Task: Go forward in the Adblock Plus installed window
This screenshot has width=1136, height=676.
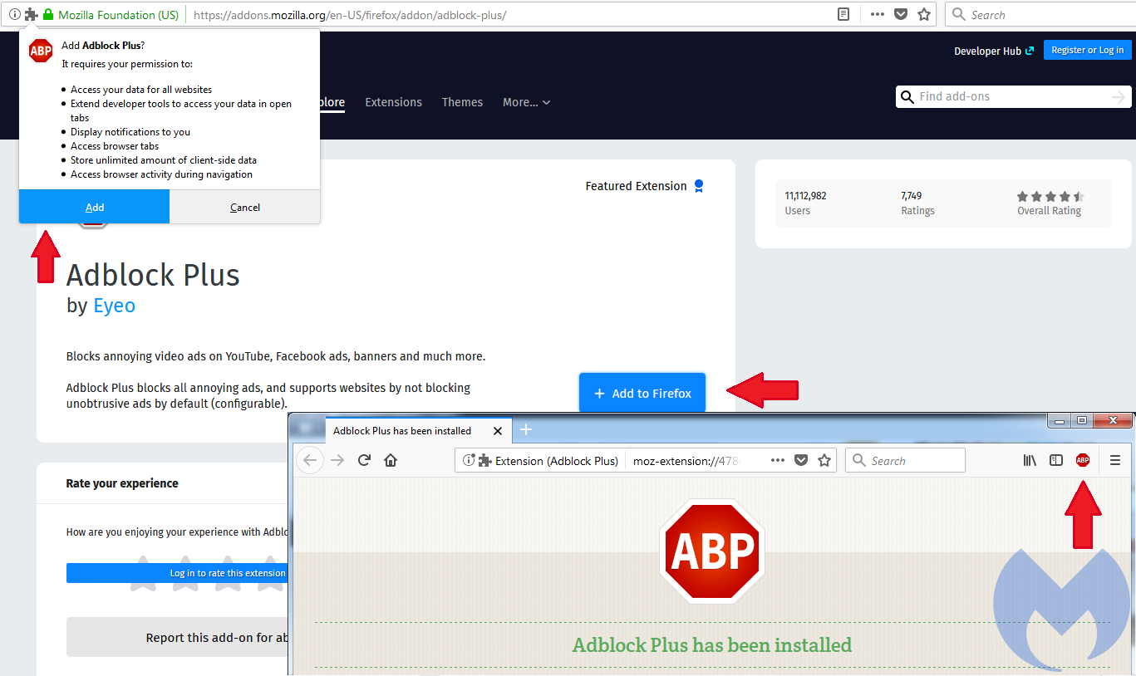Action: [x=337, y=460]
